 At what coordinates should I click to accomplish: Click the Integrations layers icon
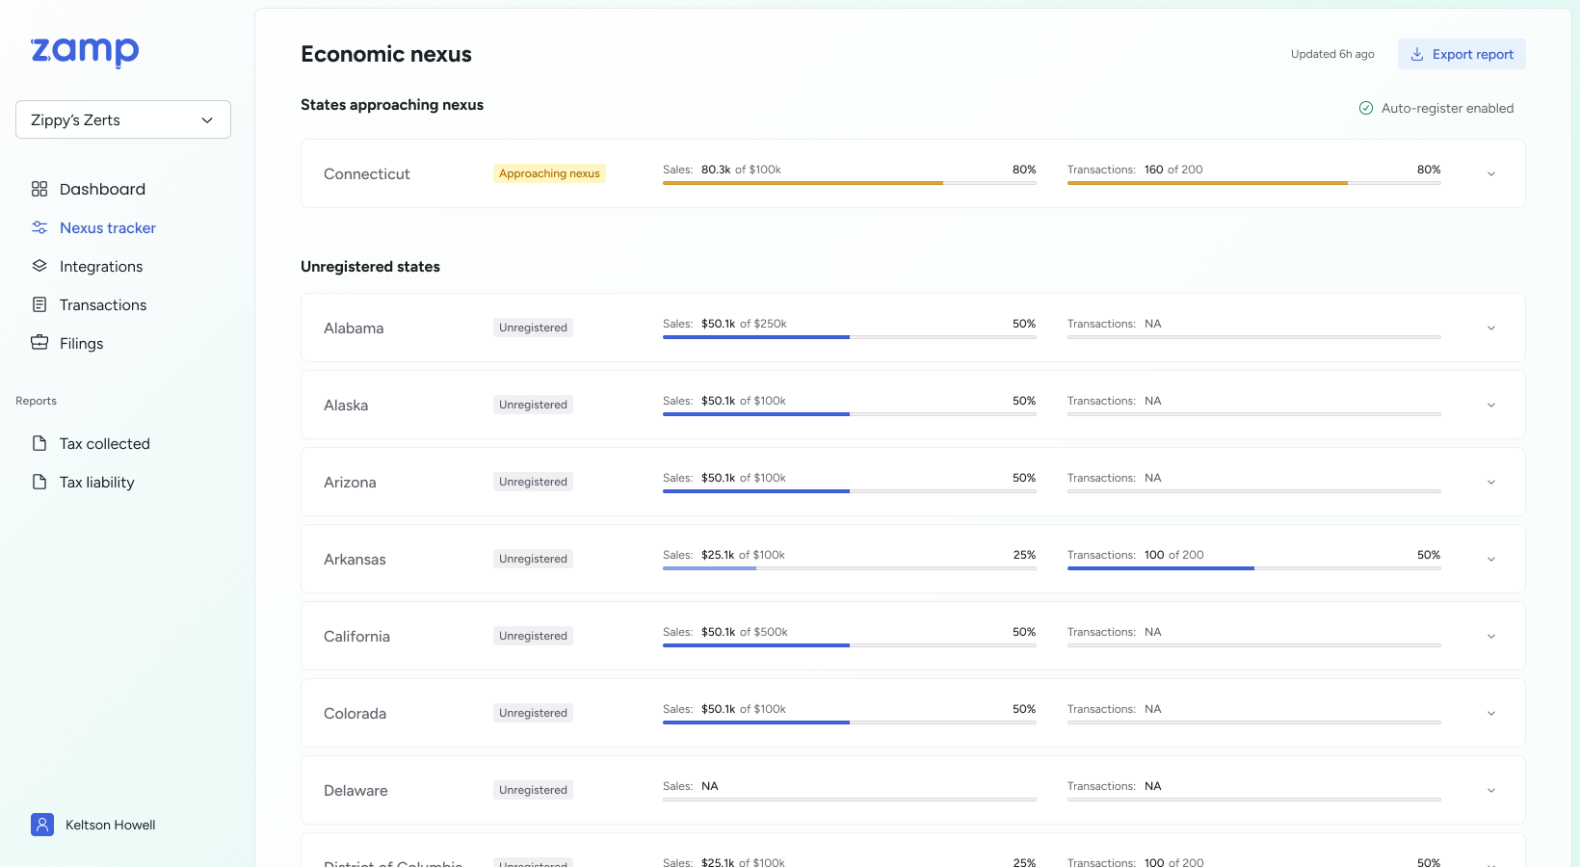[x=39, y=266]
